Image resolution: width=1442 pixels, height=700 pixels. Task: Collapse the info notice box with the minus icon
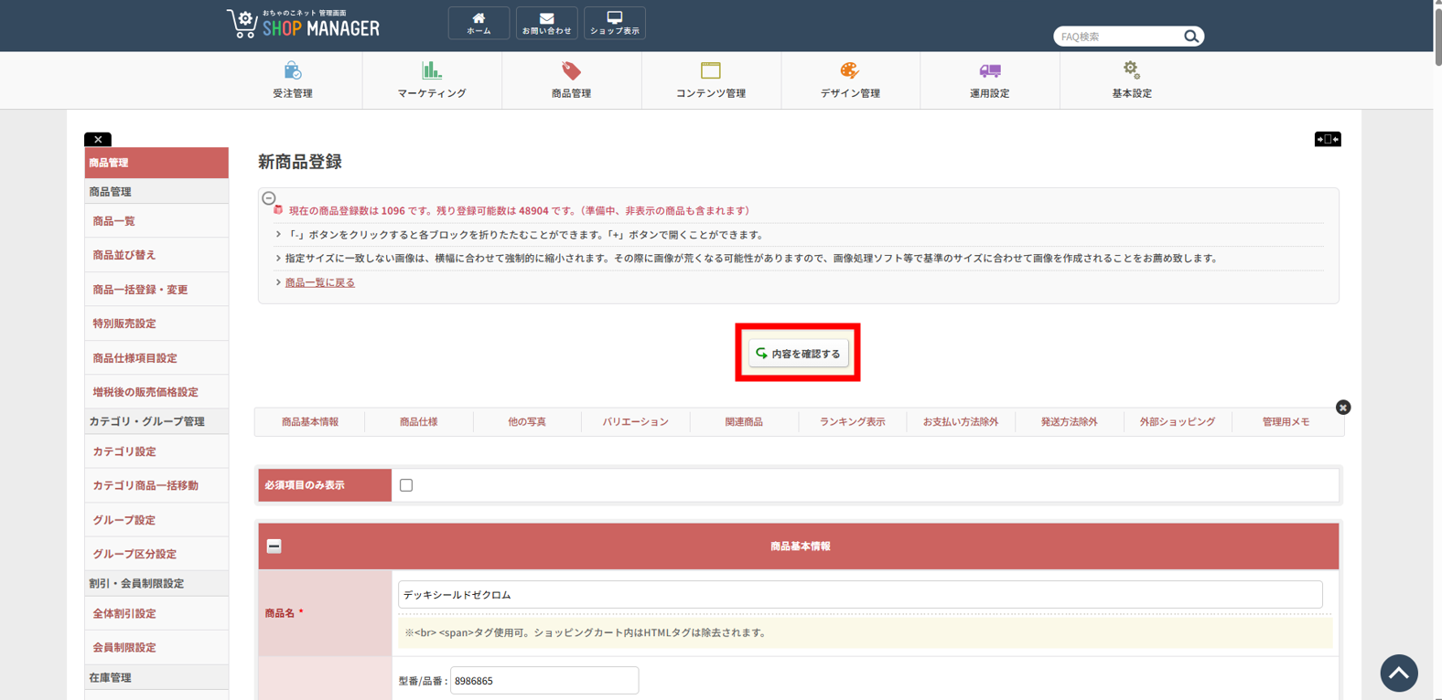coord(269,198)
